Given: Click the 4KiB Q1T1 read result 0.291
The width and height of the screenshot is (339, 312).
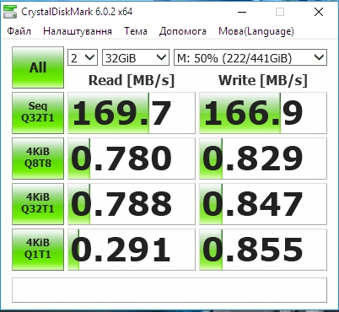Looking at the screenshot, I should coord(132,250).
